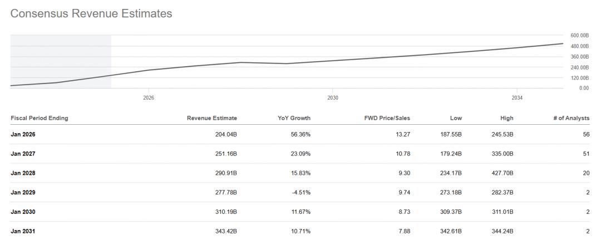Click the 2030 marker on chart axis
Image resolution: width=601 pixels, height=239 pixels.
333,97
